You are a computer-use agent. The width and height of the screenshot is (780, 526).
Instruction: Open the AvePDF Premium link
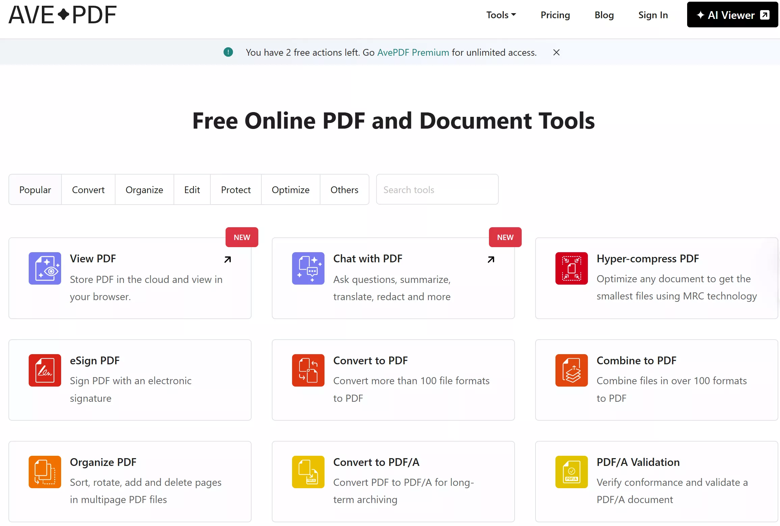point(413,52)
